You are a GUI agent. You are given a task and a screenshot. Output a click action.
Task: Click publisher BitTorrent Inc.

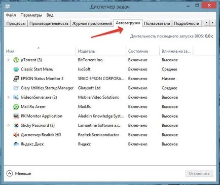(x=90, y=60)
